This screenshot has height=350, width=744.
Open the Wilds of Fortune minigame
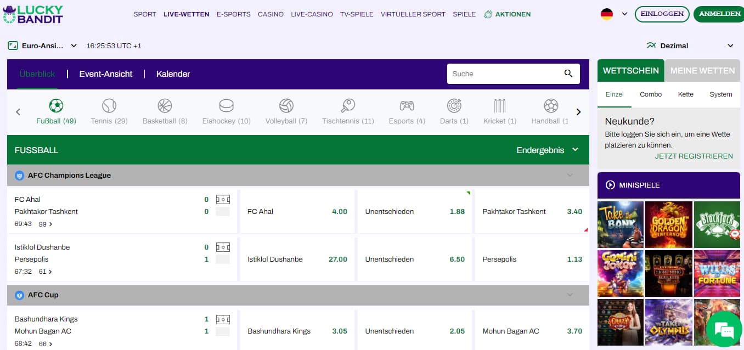click(x=717, y=273)
